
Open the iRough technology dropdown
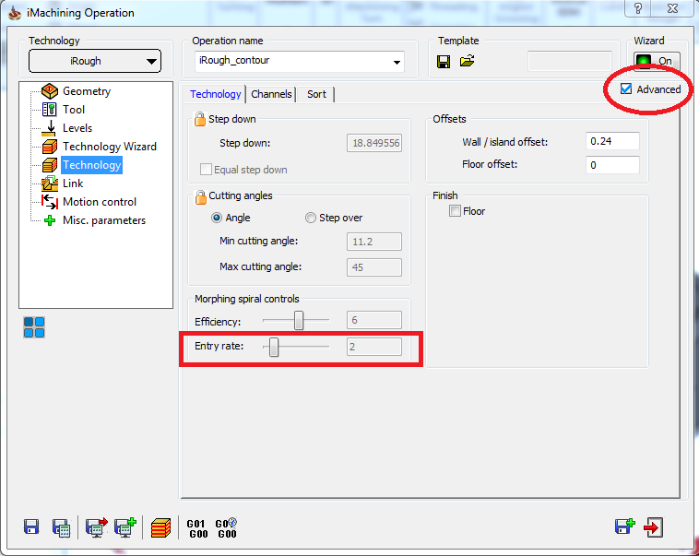[95, 61]
